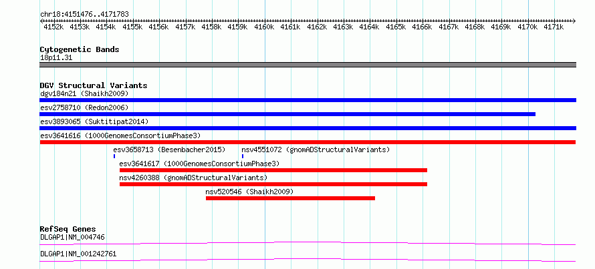Click the 'Cytogenetic Bands' track heading

[80, 49]
